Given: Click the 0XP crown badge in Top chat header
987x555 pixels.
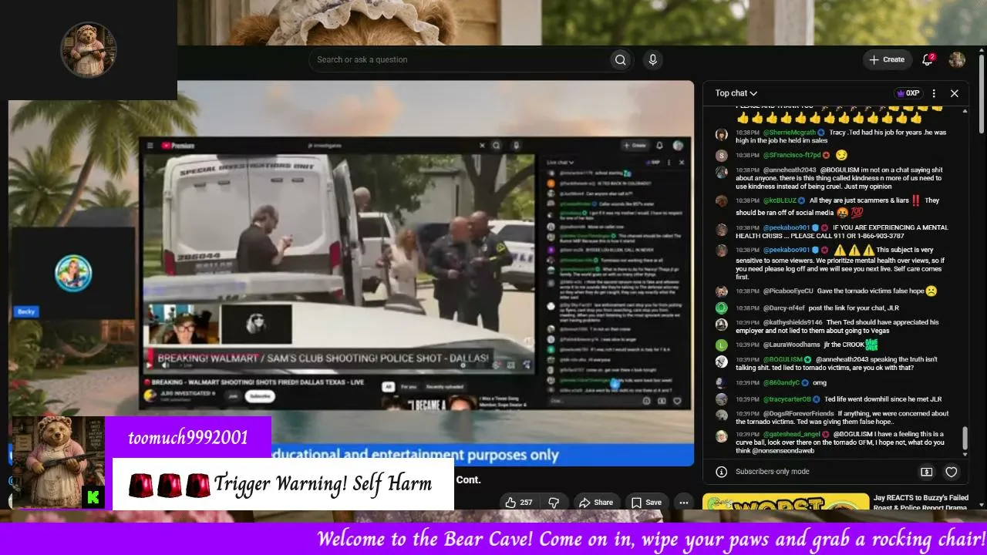Looking at the screenshot, I should pyautogui.click(x=908, y=93).
